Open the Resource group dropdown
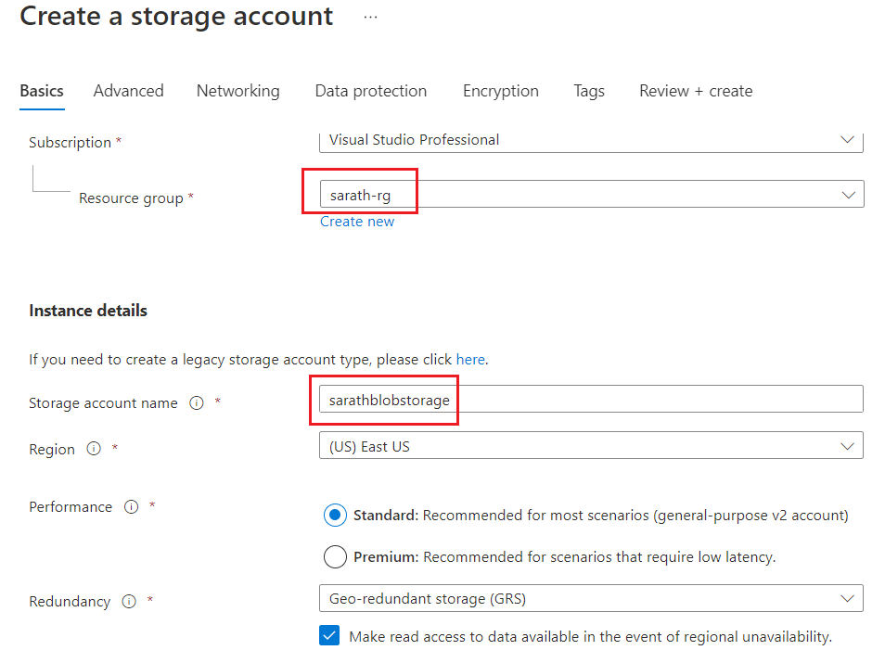This screenshot has height=663, width=885. coord(848,194)
